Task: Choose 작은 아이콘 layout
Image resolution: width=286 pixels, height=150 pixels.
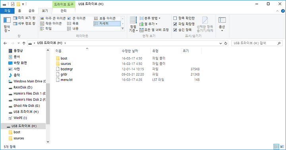Action: pos(51,23)
